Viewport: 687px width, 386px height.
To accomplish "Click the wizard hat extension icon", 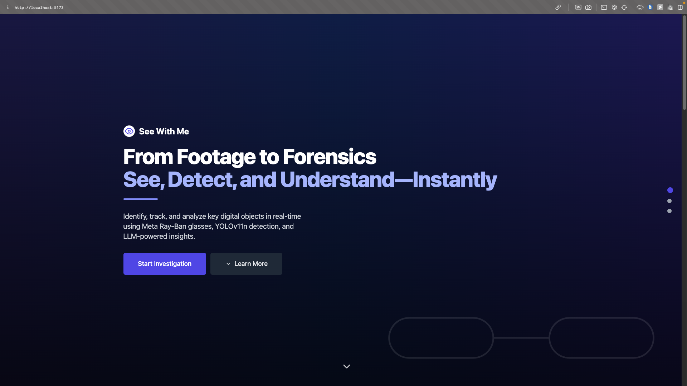I will click(x=670, y=7).
